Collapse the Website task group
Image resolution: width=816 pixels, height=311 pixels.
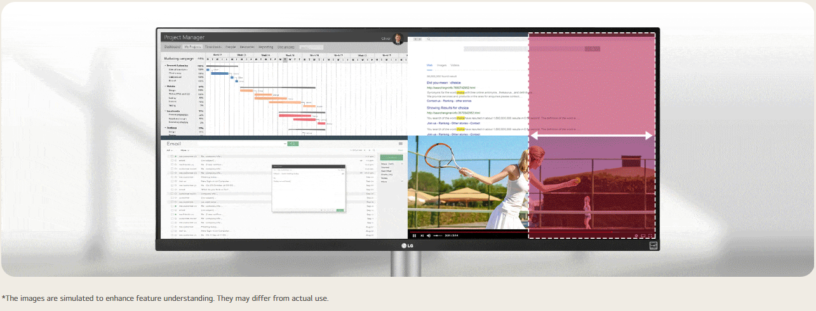point(165,87)
